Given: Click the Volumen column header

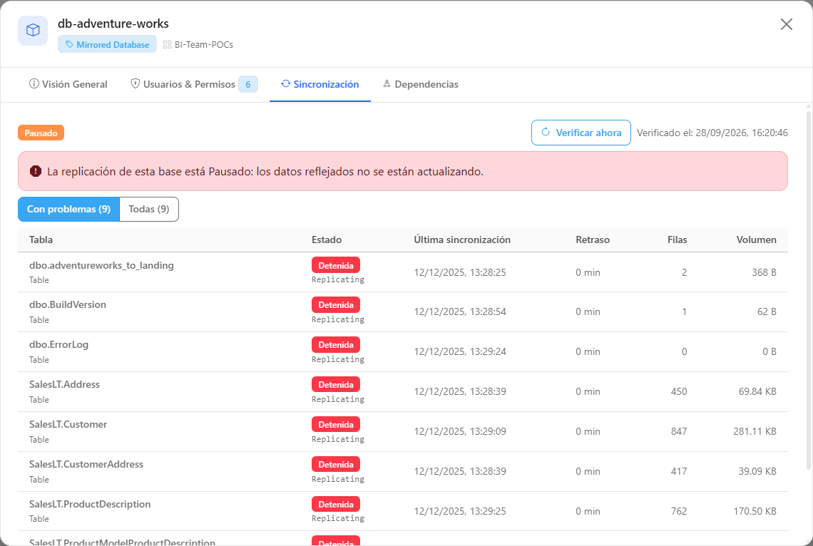Looking at the screenshot, I should [x=757, y=239].
